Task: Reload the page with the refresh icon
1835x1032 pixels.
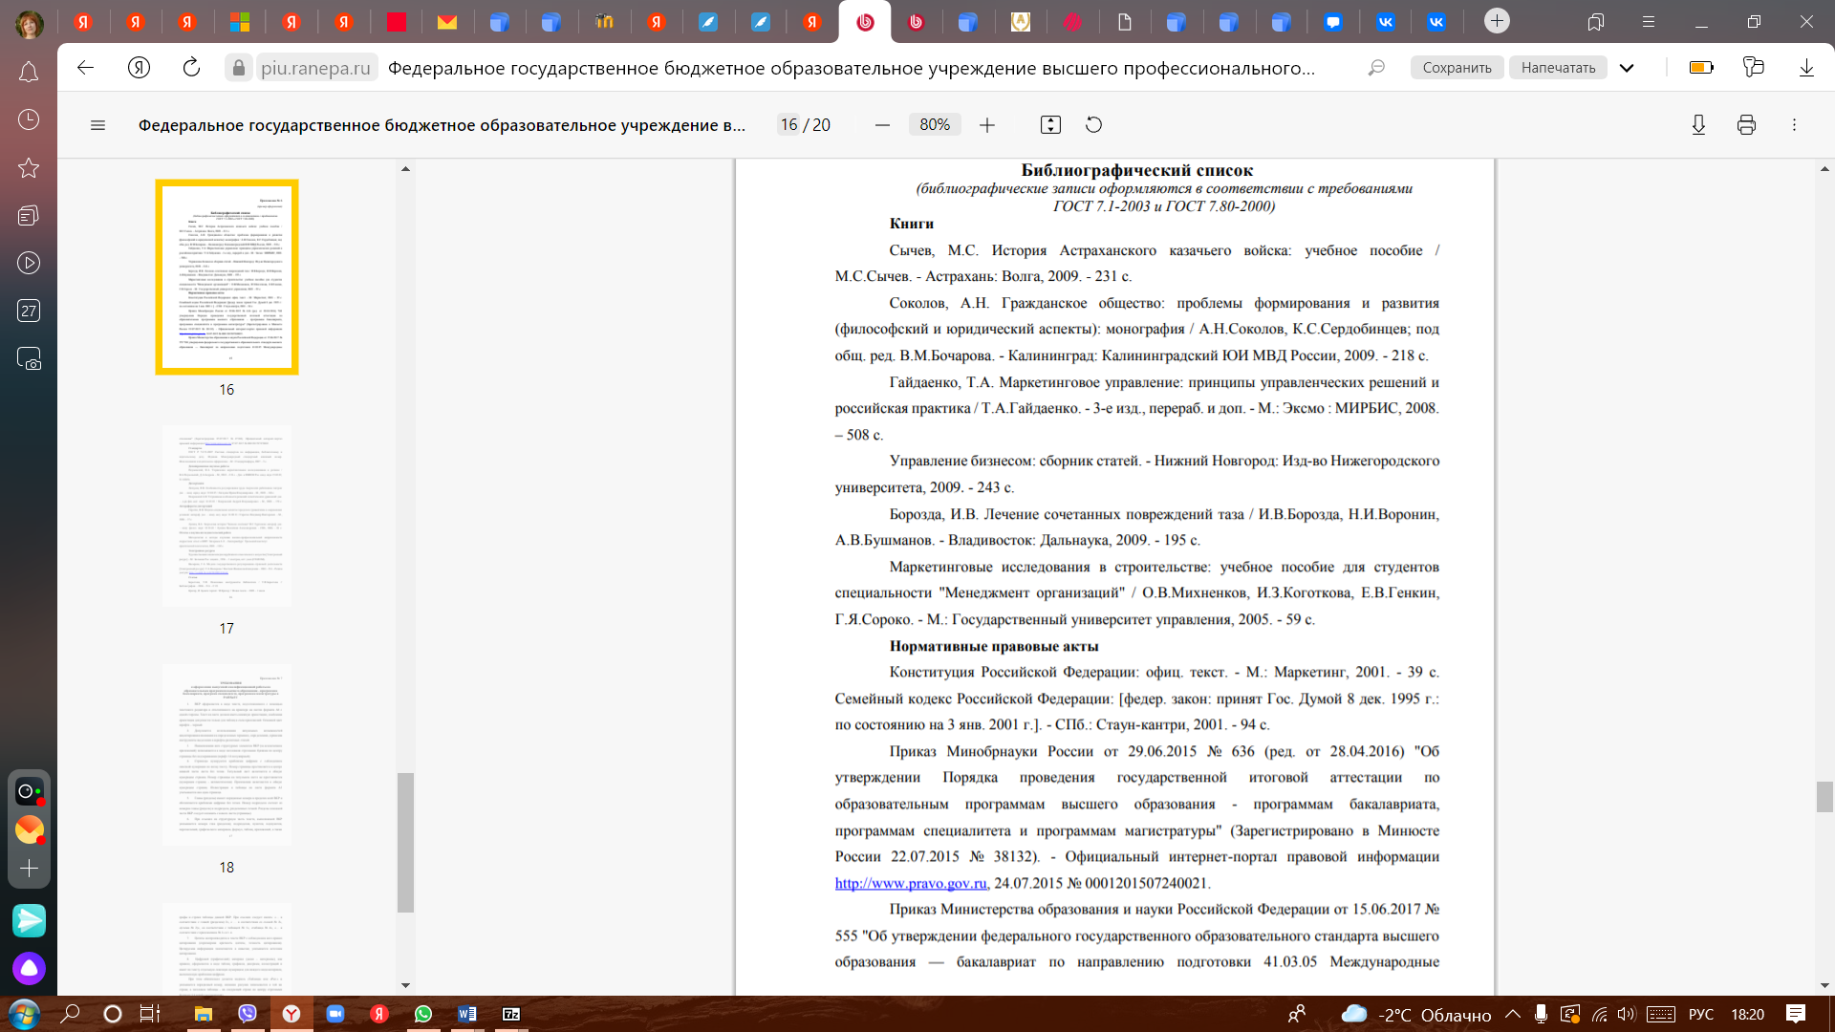Action: tap(191, 68)
